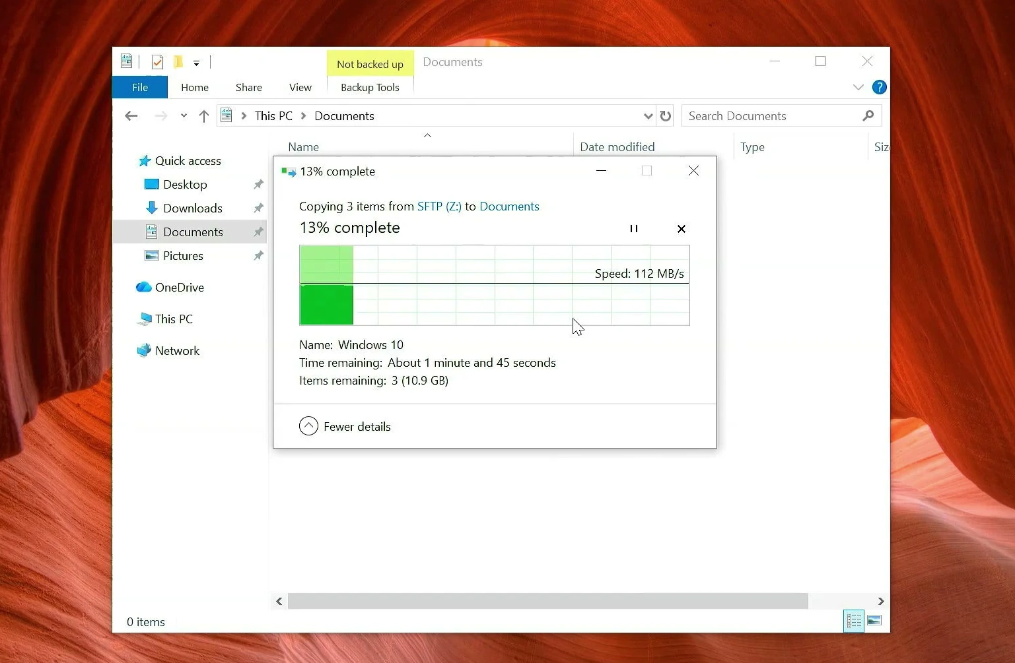Click the Properties quick access icon
Screen dimensions: 1015x663
157,62
